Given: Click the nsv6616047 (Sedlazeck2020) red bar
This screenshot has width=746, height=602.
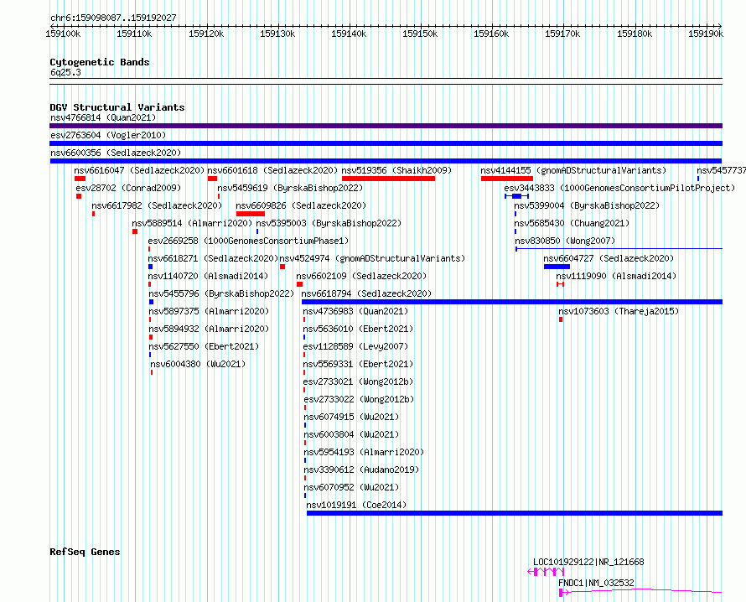Looking at the screenshot, I should coord(80,179).
